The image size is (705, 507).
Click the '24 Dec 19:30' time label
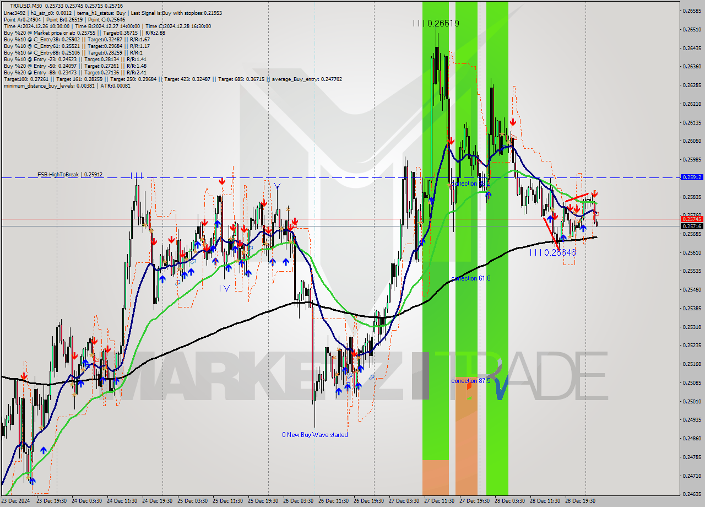coord(158,501)
